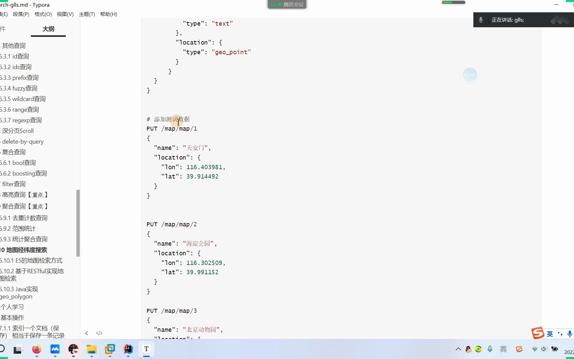This screenshot has height=359, width=574.
Task: Click Sogou voice input microphone
Action: (x=570, y=334)
